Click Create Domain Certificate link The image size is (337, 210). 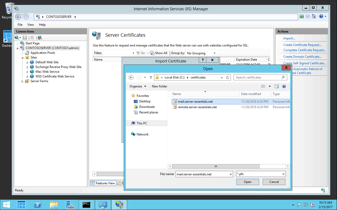(x=302, y=57)
